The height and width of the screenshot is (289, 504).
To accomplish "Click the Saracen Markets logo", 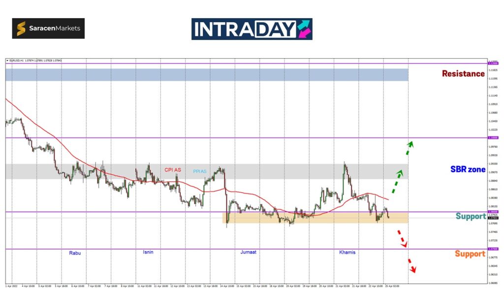I will [x=48, y=29].
